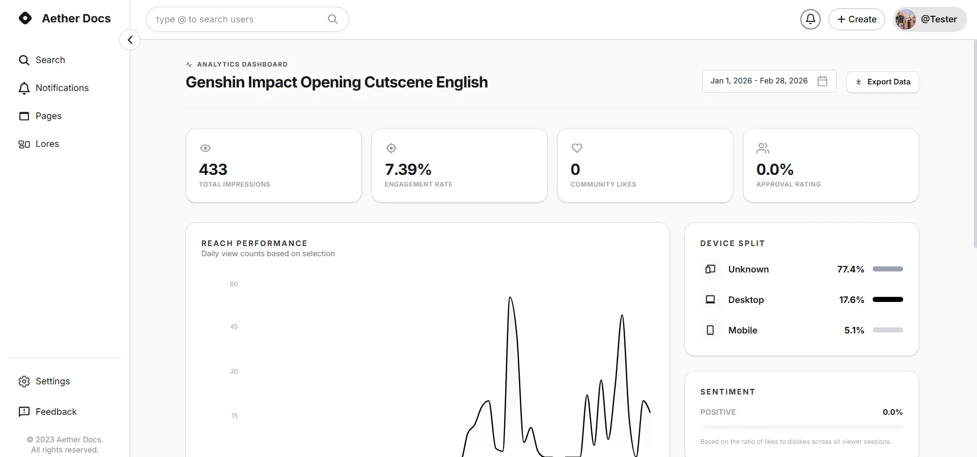Click the Mobile device percentage bar
Viewport: 977px width, 457px height.
tap(887, 330)
